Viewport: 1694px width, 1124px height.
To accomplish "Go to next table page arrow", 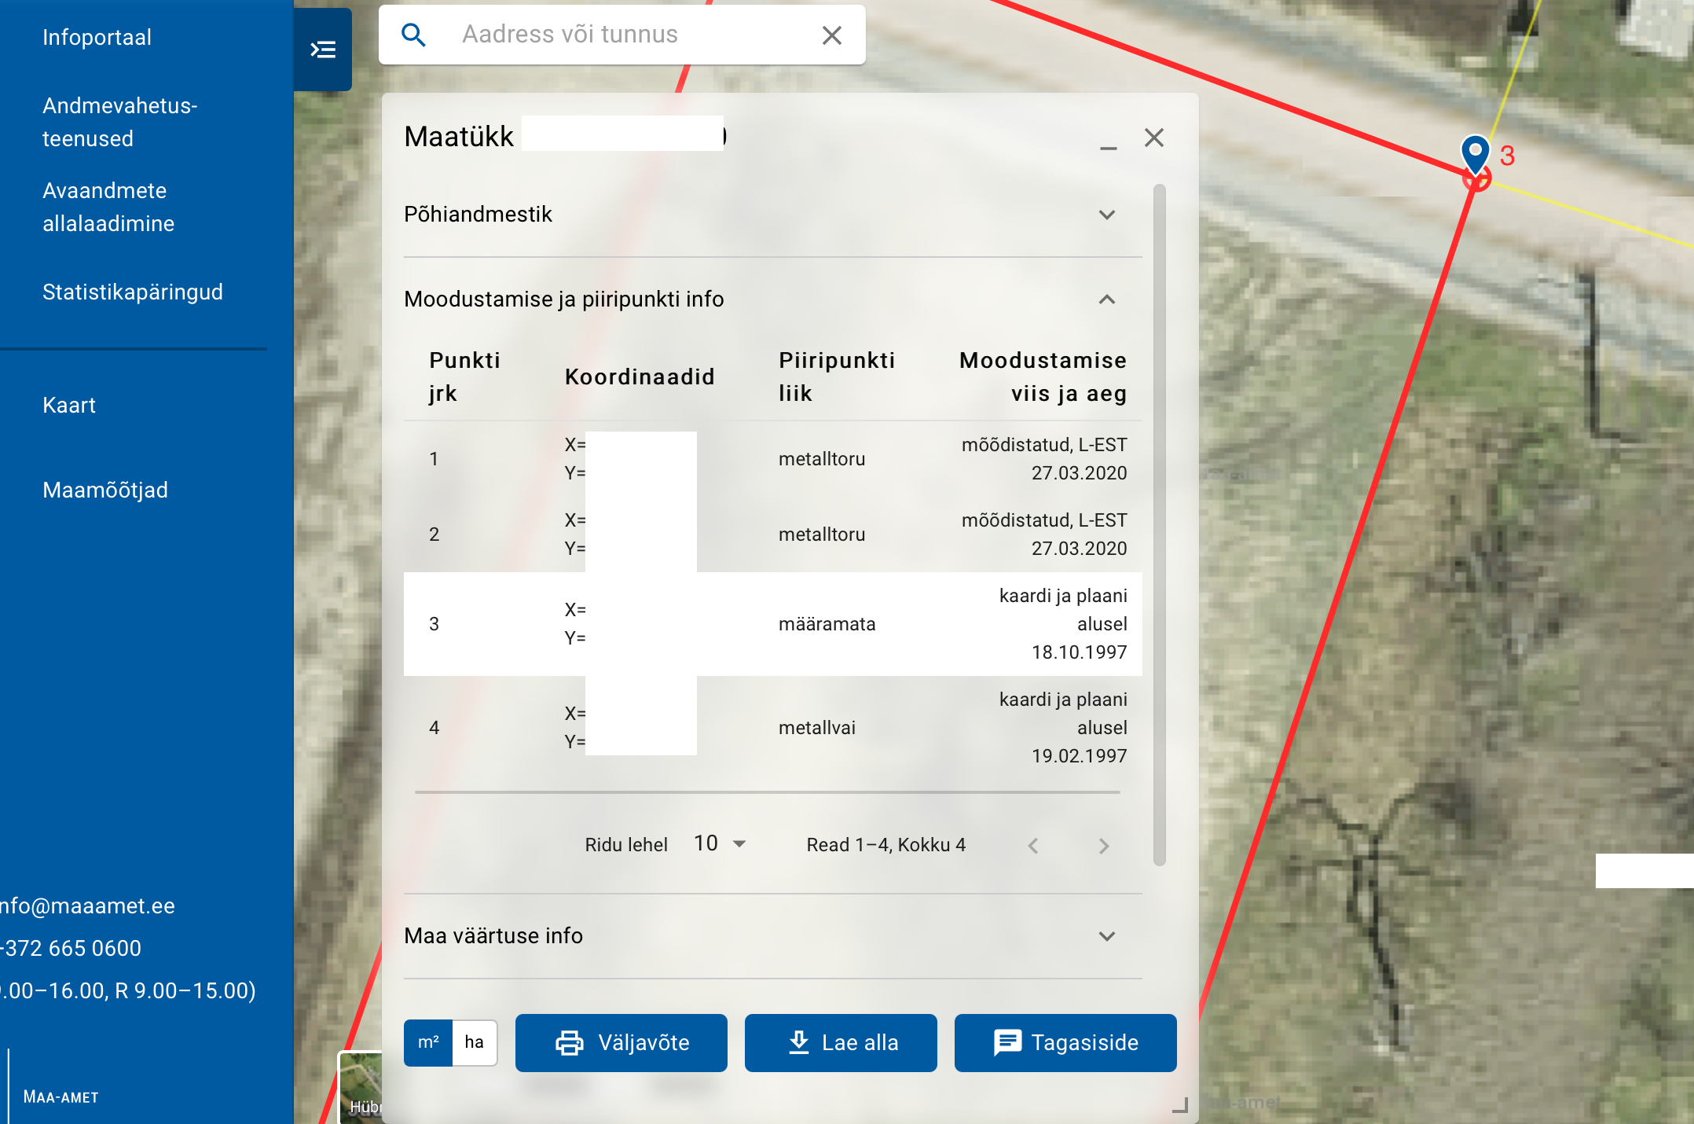I will click(1103, 846).
